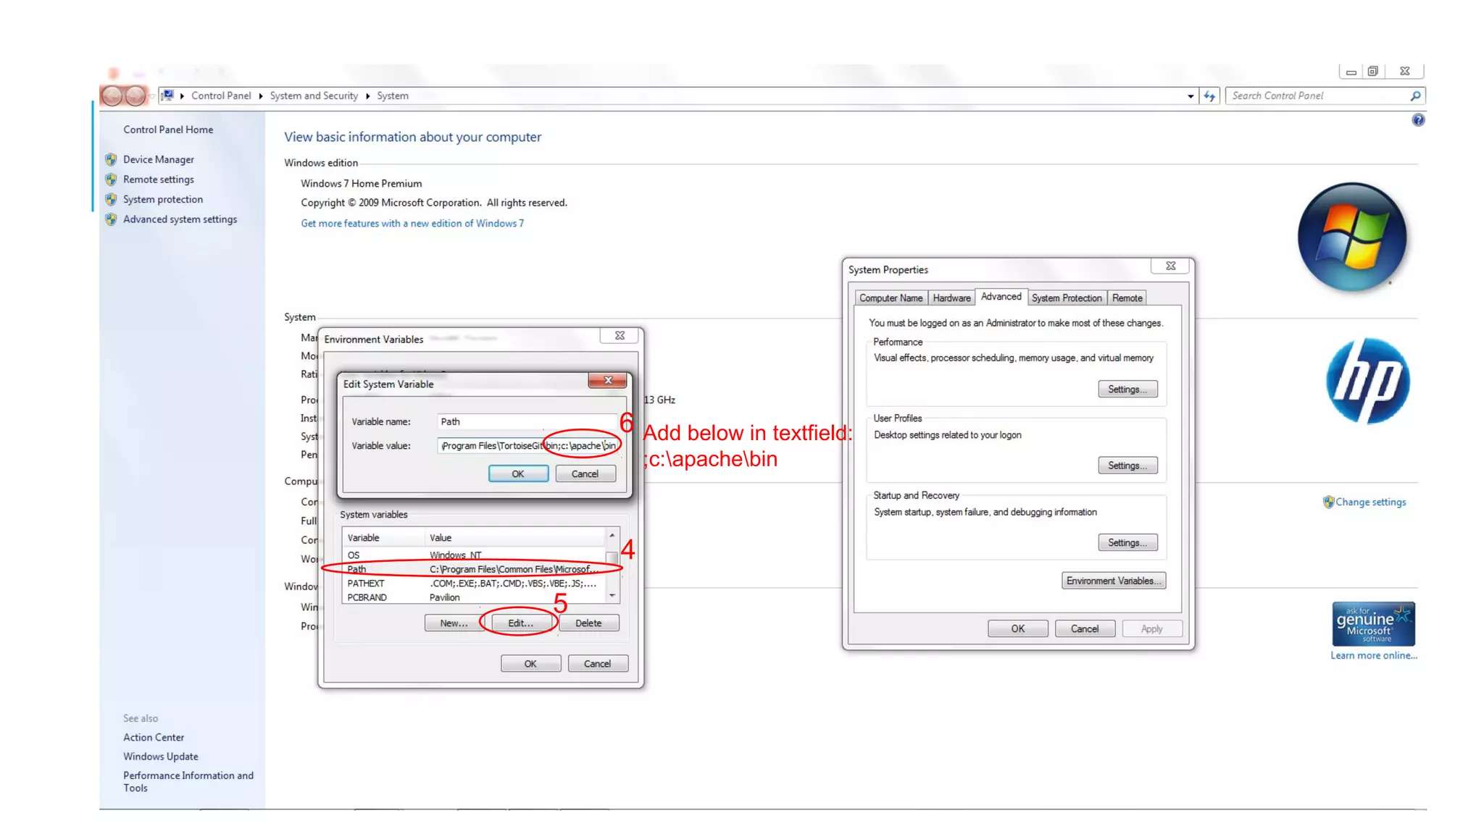Open the help question mark icon

(1418, 120)
